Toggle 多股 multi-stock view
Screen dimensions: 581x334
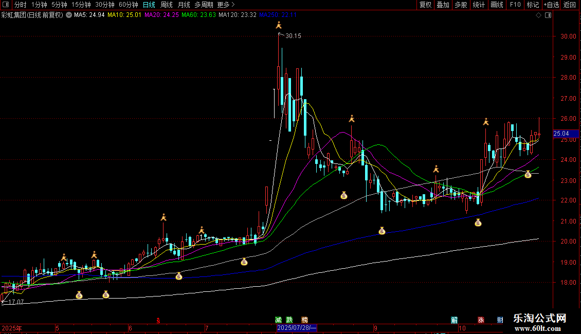pyautogui.click(x=461, y=5)
